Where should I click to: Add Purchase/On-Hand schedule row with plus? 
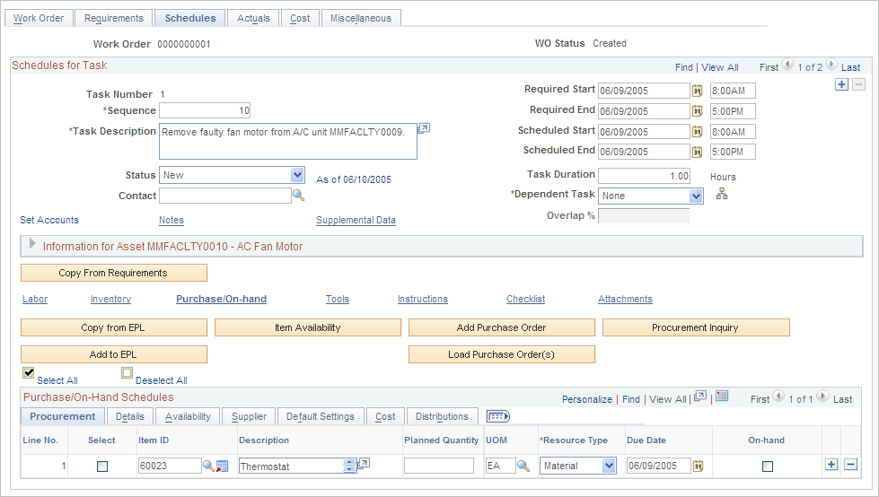point(832,465)
